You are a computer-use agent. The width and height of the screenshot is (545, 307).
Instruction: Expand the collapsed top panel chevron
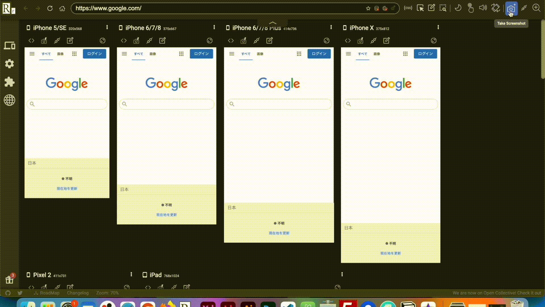click(272, 23)
